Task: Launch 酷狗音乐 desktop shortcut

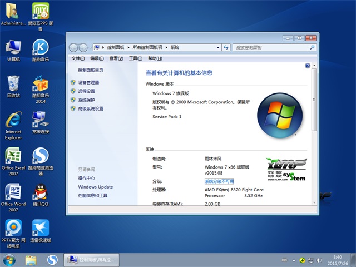Action: (41, 50)
